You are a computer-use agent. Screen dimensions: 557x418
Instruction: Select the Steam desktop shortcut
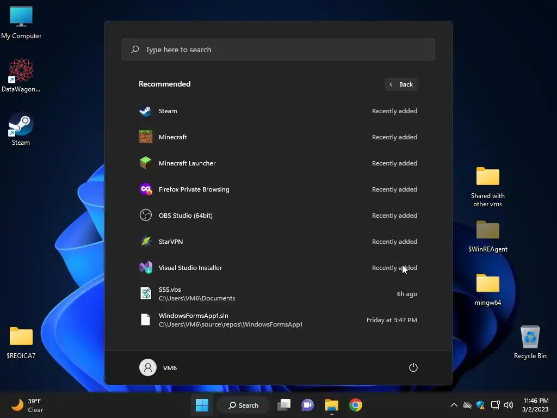click(21, 129)
